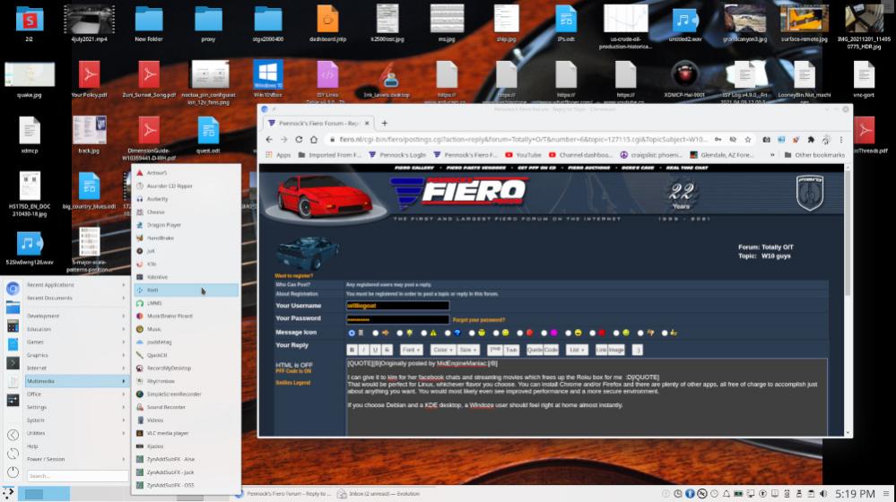Click the Bold B formatting button
This screenshot has height=502, width=896.
352,350
